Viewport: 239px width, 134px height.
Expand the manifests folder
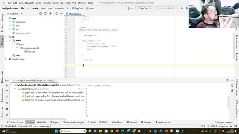click(x=9, y=22)
